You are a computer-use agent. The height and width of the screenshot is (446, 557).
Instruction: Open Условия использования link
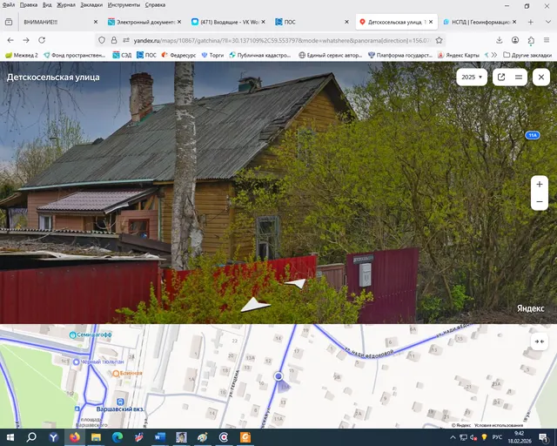(499, 425)
